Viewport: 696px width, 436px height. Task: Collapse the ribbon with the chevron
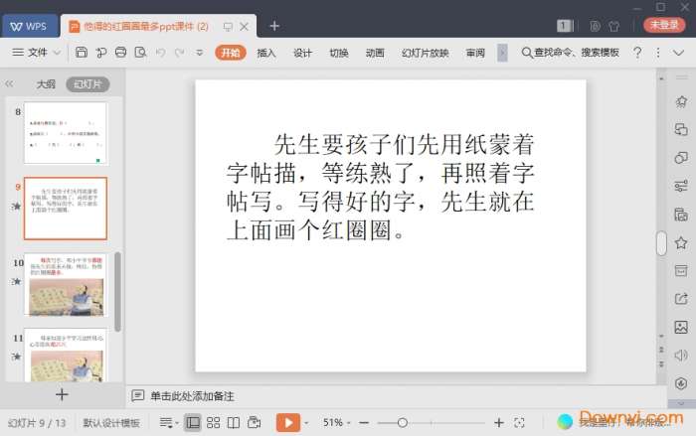[678, 53]
